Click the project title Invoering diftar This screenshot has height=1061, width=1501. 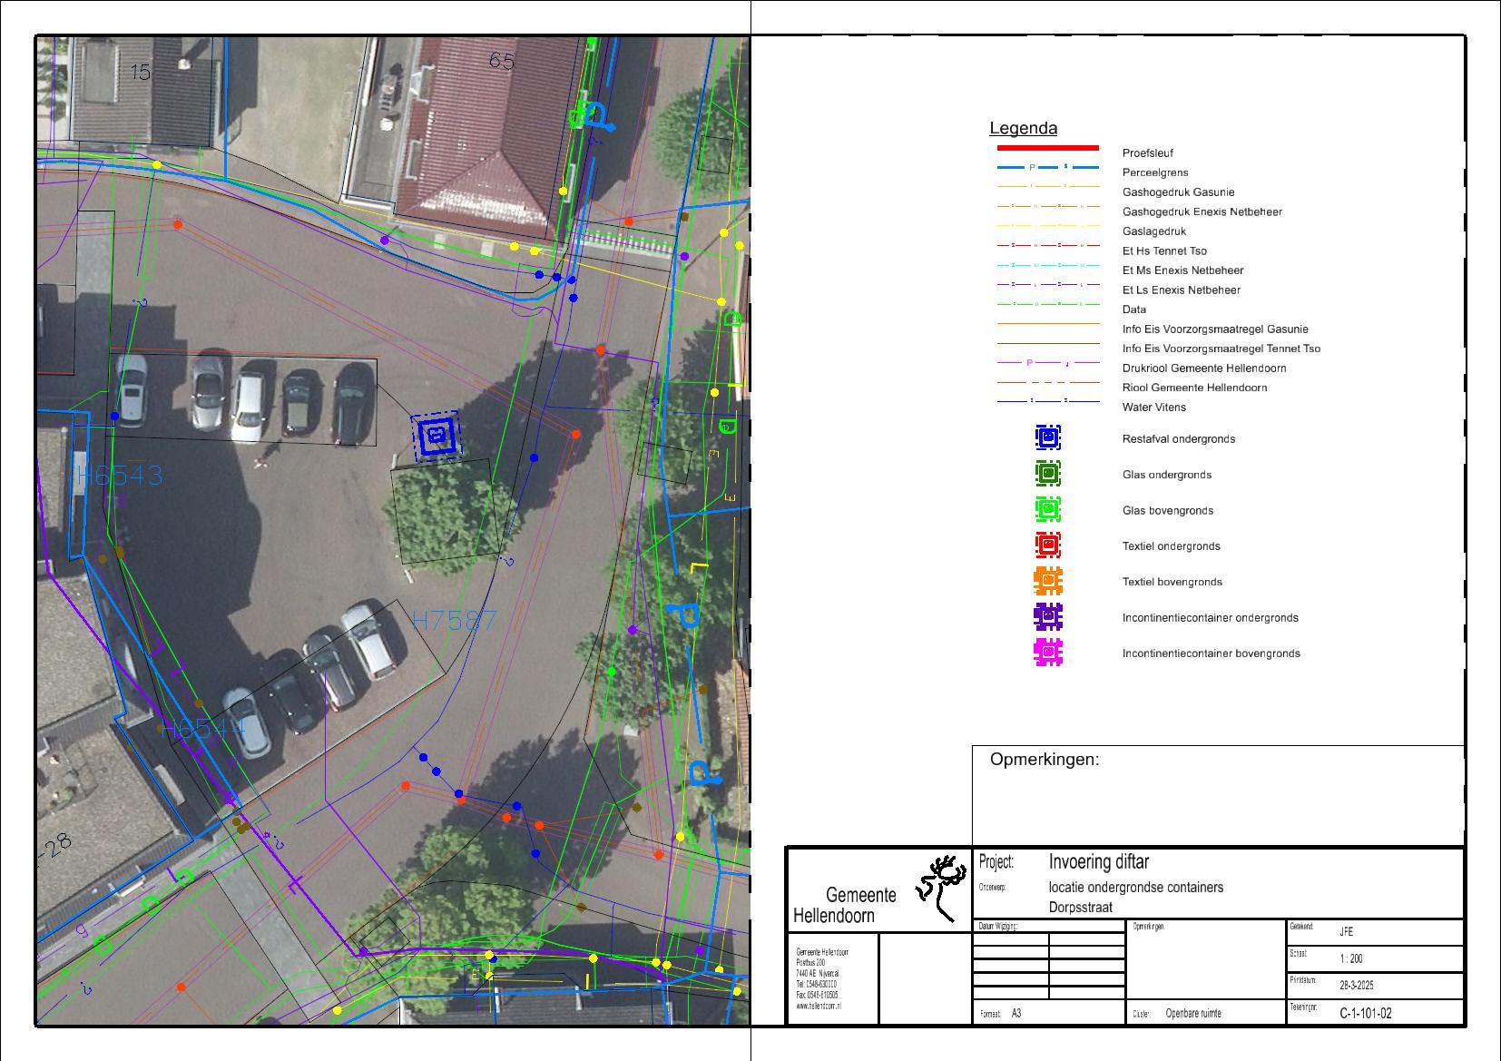pyautogui.click(x=1098, y=861)
